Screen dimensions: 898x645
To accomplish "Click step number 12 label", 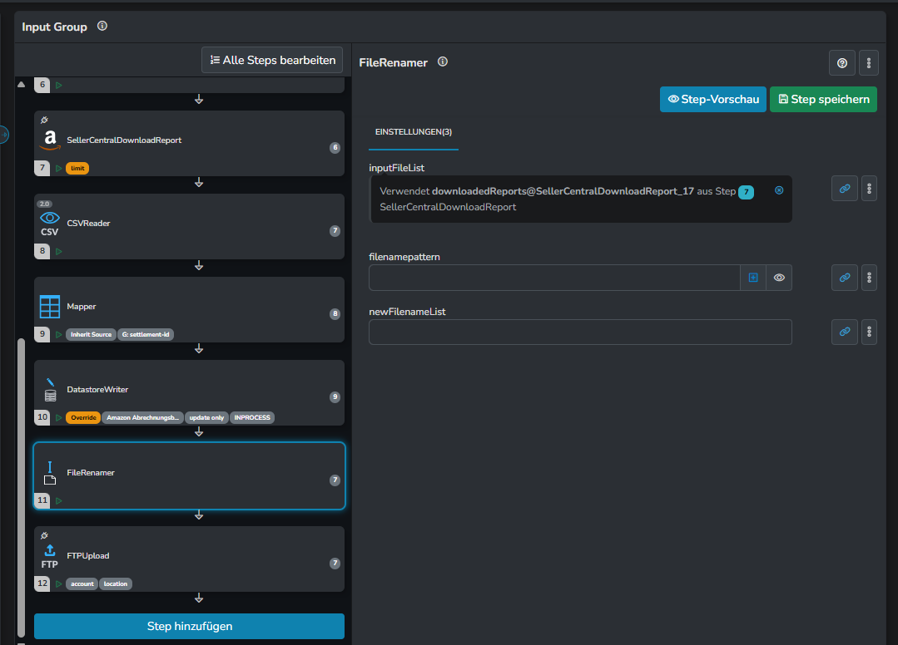I will click(x=42, y=583).
